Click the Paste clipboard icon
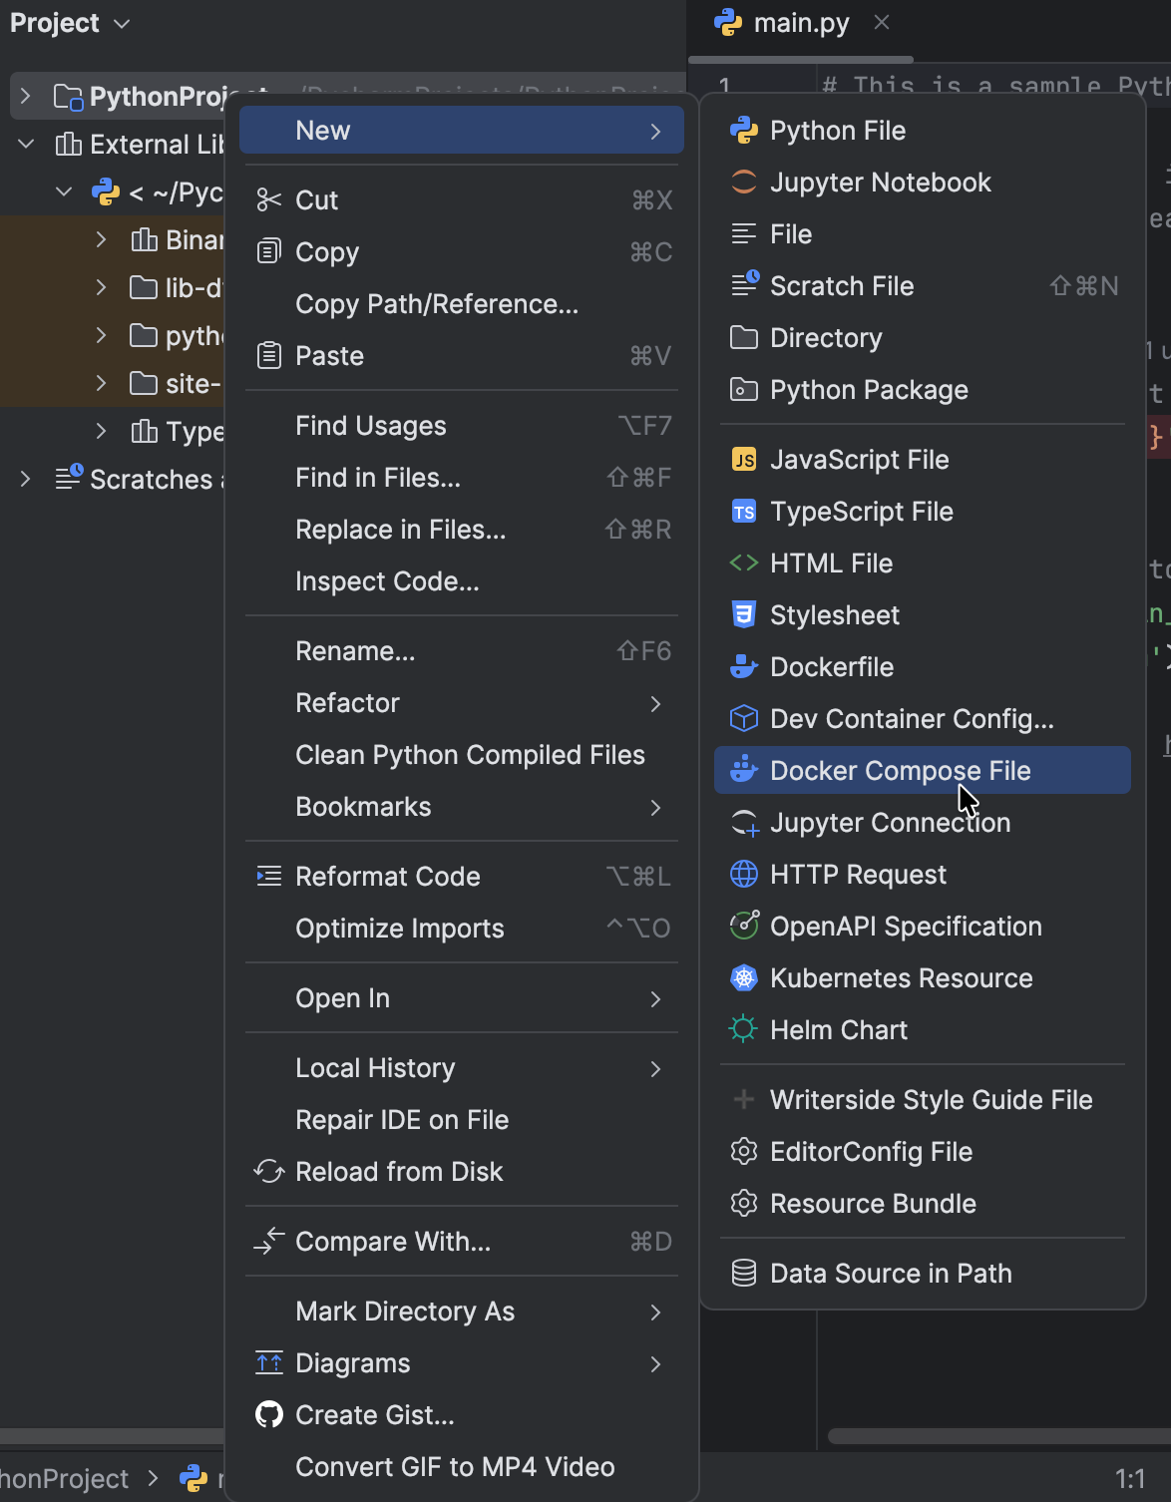This screenshot has height=1502, width=1171. pyautogui.click(x=269, y=356)
